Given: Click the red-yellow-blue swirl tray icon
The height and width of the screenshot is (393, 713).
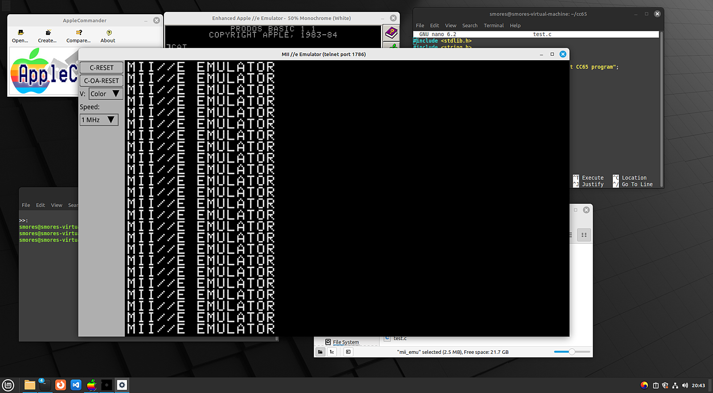Looking at the screenshot, I should click(x=644, y=385).
